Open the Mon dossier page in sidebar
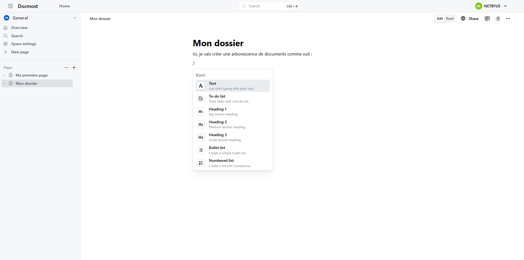This screenshot has width=524, height=260. pos(26,83)
